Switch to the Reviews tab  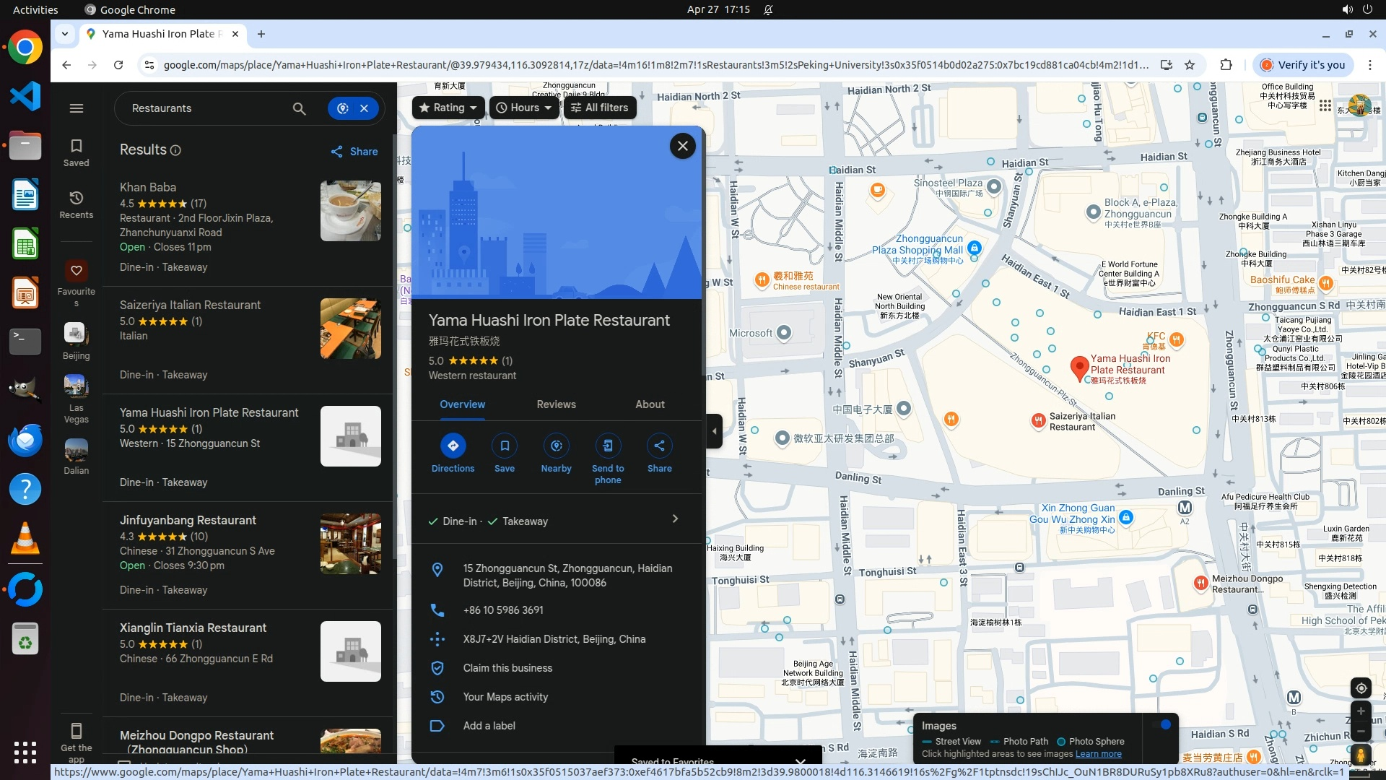point(556,404)
